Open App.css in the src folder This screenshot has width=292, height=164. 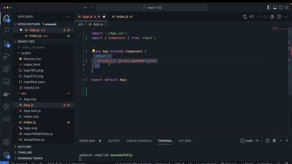pyautogui.click(x=44, y=99)
